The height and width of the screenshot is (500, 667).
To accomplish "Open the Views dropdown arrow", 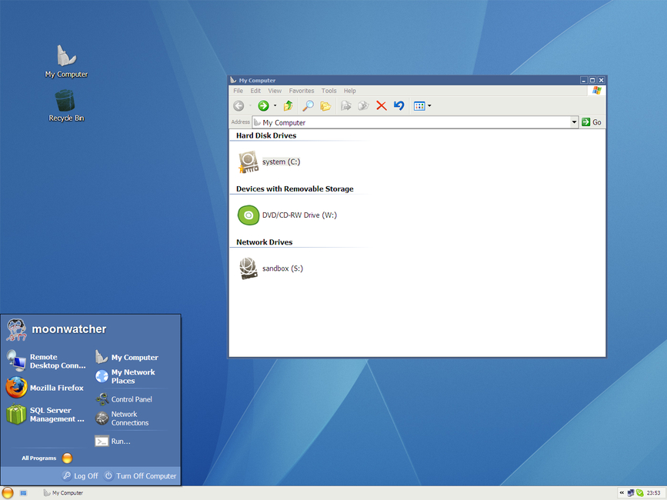I will (x=429, y=106).
